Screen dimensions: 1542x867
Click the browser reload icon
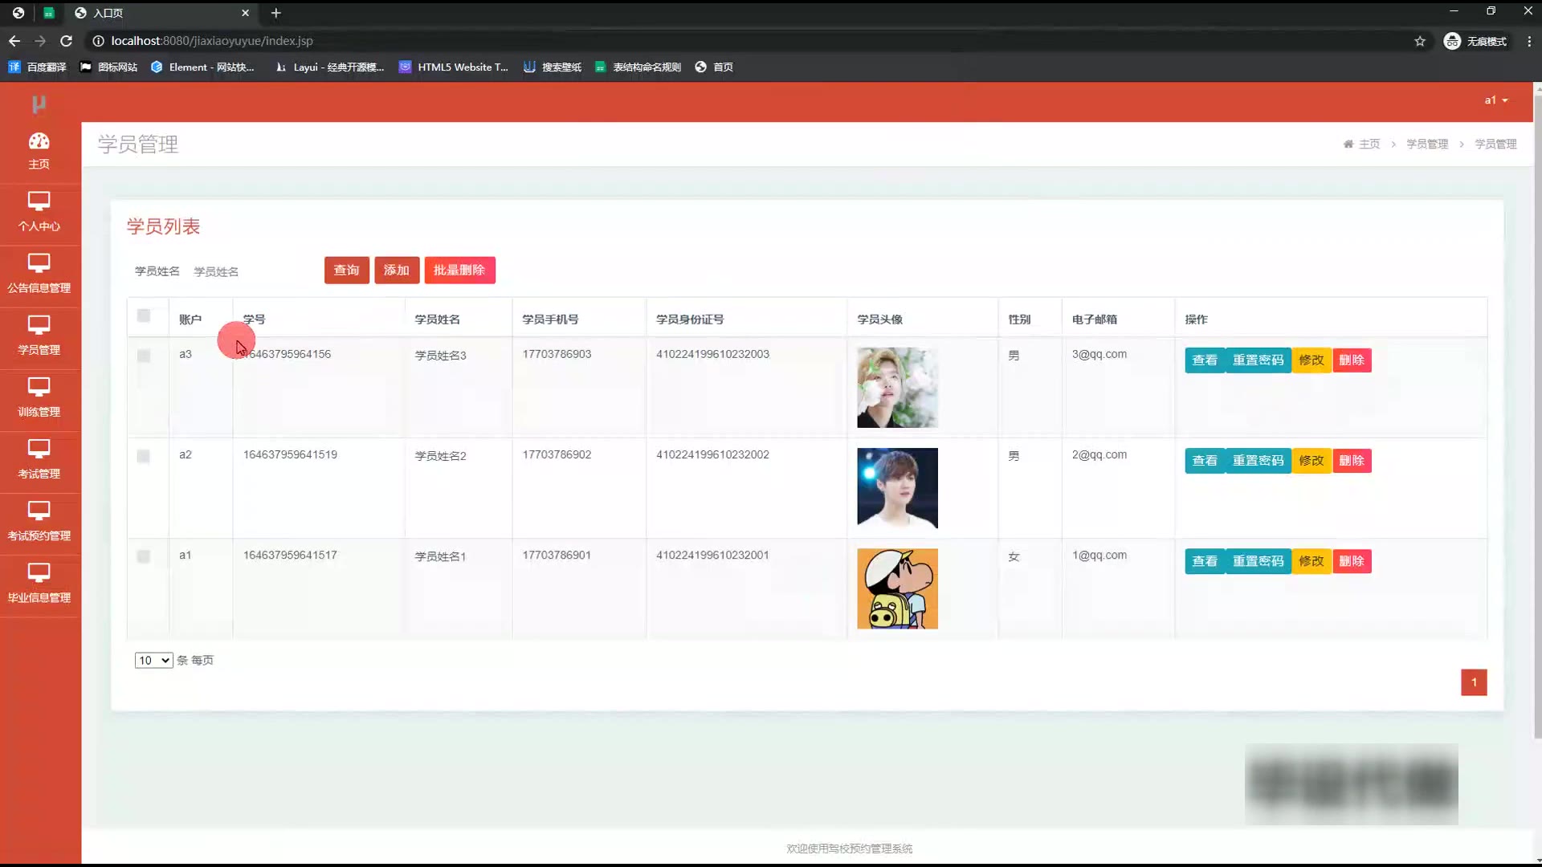(67, 41)
